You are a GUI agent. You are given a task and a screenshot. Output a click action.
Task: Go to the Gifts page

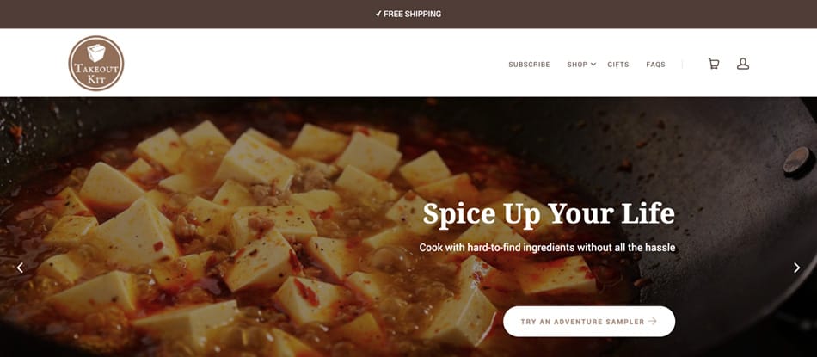[618, 65]
